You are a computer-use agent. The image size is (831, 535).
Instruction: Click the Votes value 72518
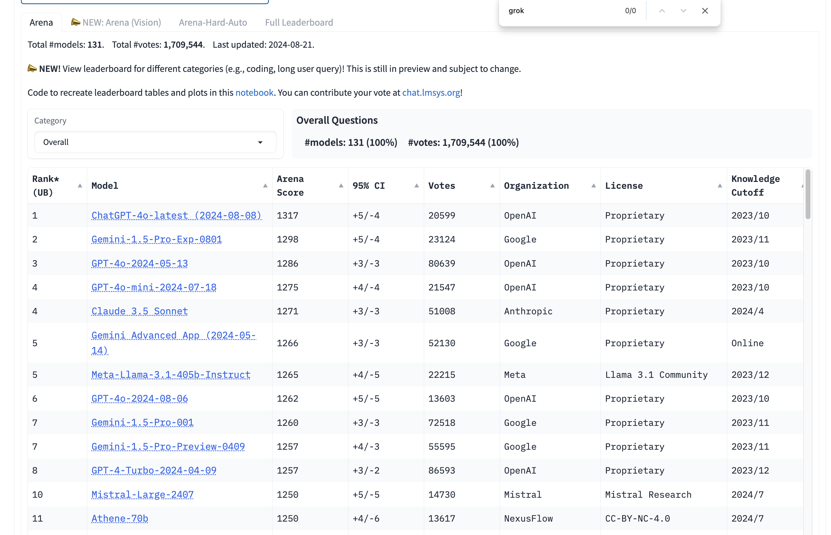point(441,423)
